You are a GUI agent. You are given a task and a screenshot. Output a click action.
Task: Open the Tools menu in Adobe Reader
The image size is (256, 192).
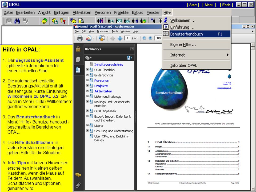(115, 31)
